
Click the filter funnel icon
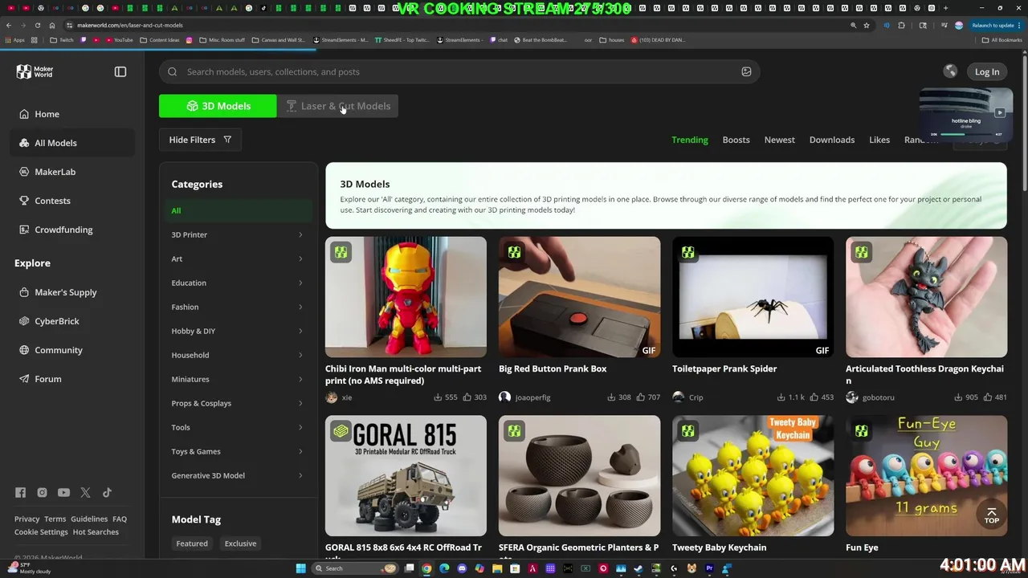(227, 140)
